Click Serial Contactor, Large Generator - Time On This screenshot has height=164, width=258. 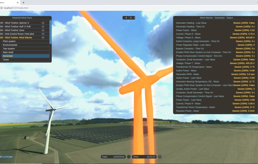point(215,41)
